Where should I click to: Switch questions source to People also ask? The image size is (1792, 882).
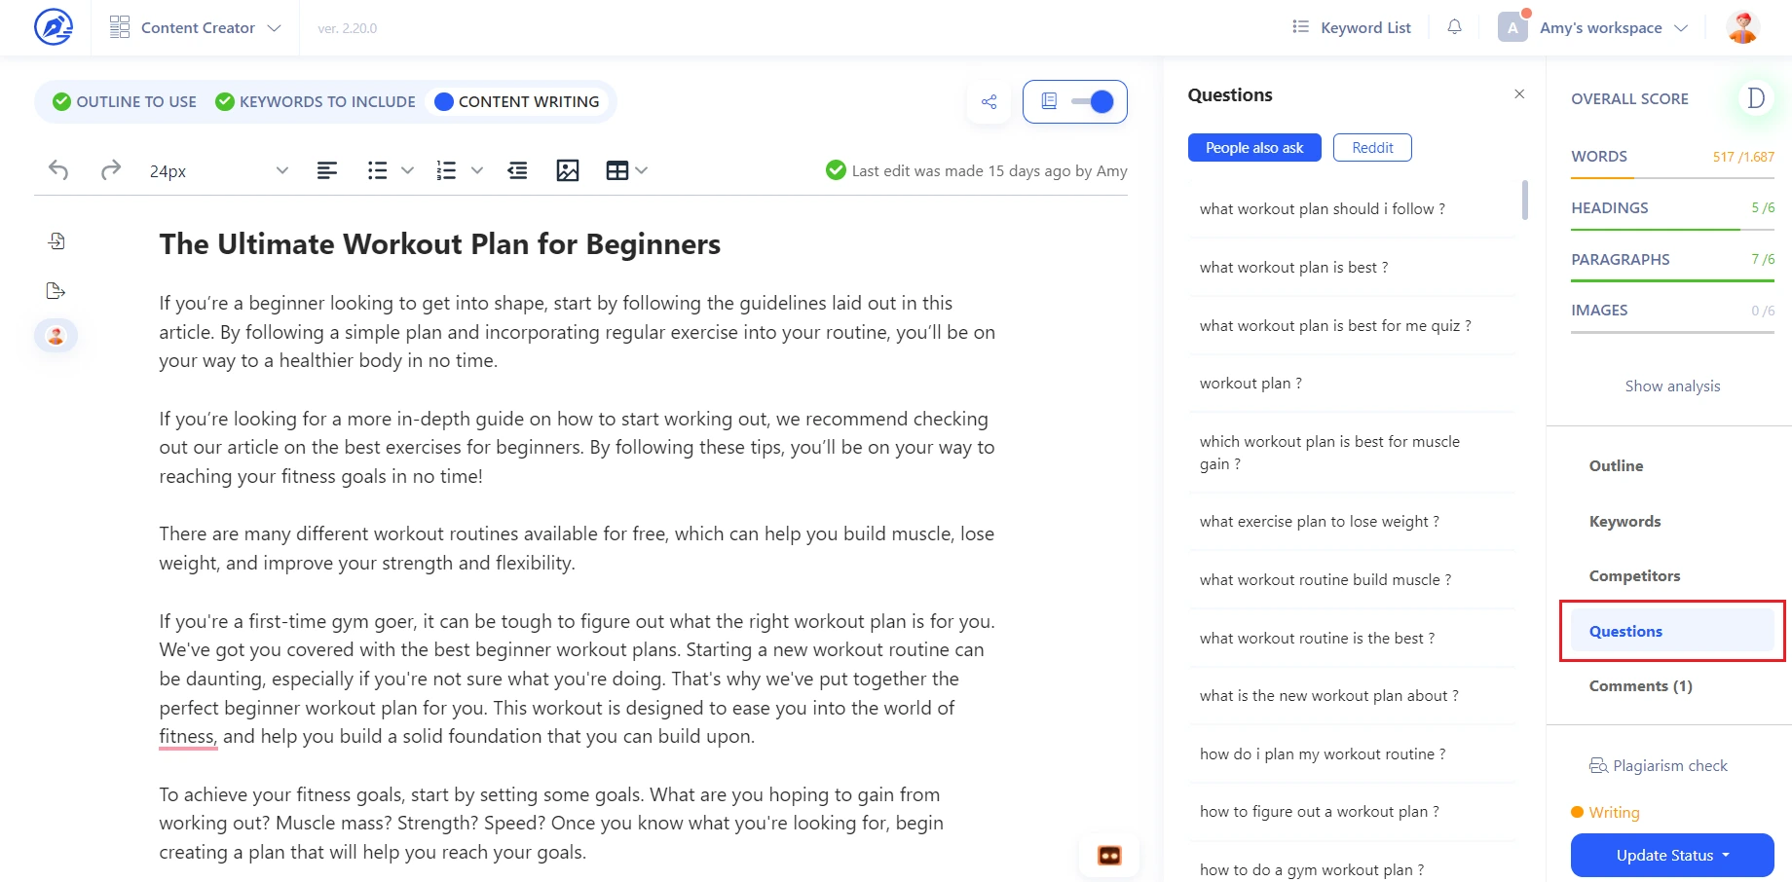(1254, 147)
